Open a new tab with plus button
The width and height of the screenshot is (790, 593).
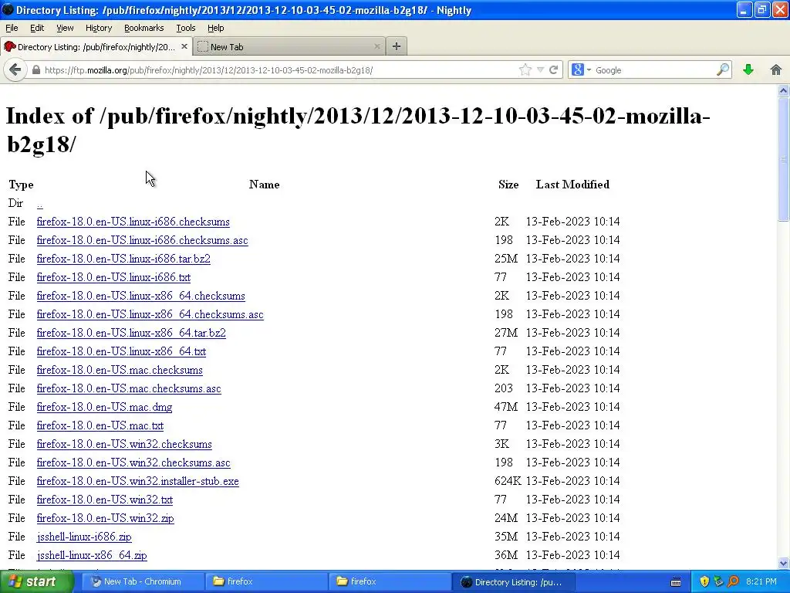click(x=397, y=46)
